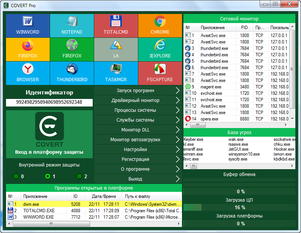Expand the Монитор DLL section
Viewport: 301px width, 233px height.
click(138, 130)
